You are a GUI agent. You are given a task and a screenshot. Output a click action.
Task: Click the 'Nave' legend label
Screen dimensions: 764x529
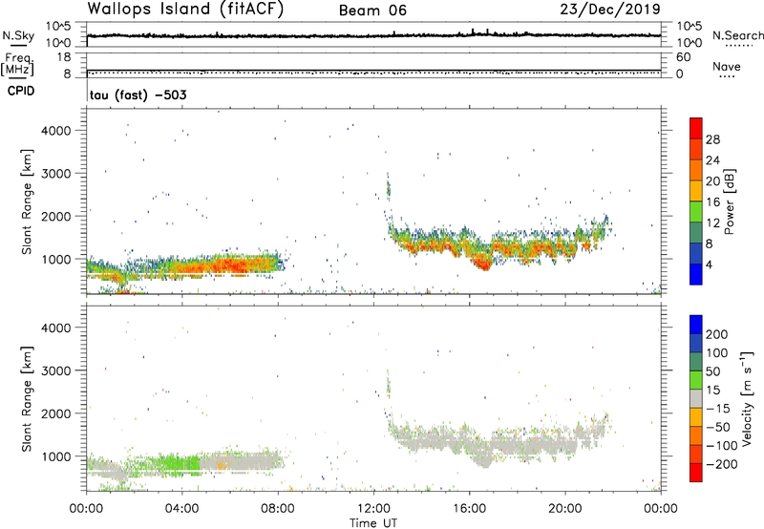727,66
